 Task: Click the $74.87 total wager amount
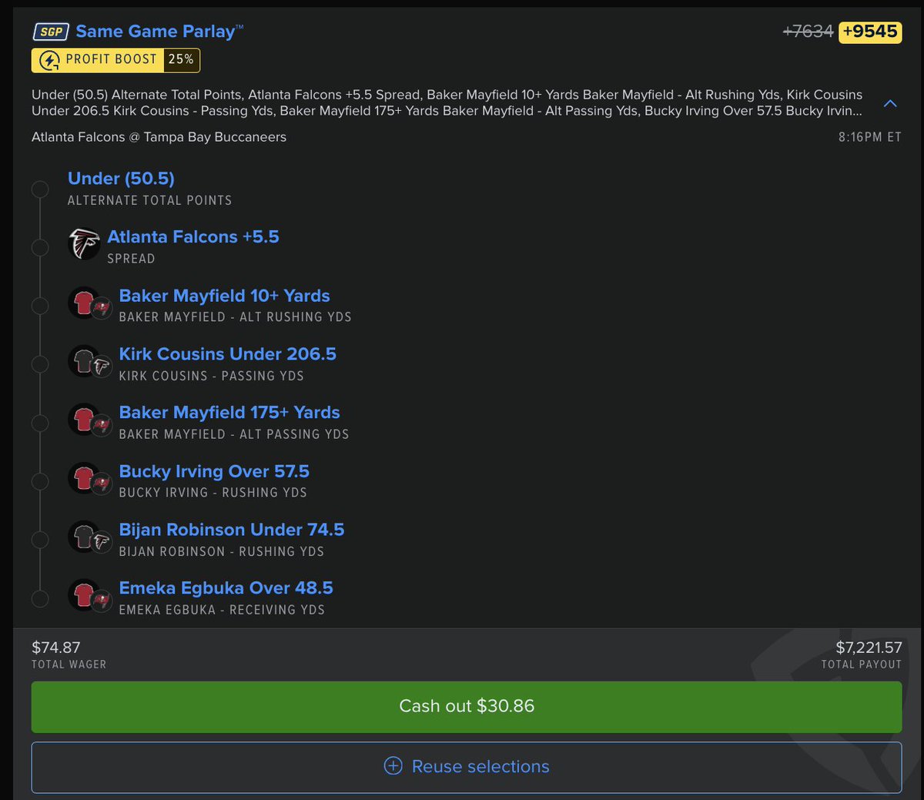pos(56,648)
